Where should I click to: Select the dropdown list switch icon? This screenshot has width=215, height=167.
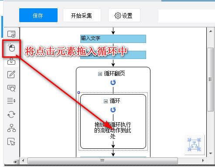(x=11, y=101)
